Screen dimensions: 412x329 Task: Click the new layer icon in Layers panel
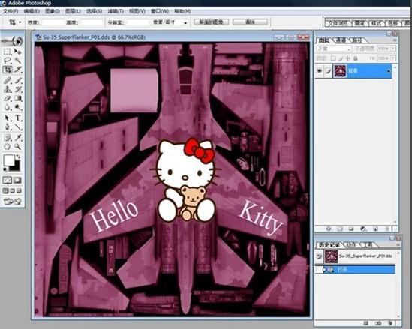pos(375,229)
